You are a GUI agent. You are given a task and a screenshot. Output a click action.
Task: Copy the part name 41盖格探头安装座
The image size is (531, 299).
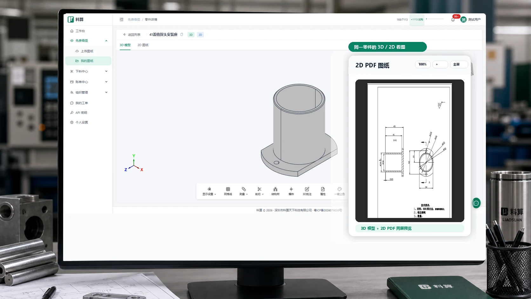[x=182, y=35]
